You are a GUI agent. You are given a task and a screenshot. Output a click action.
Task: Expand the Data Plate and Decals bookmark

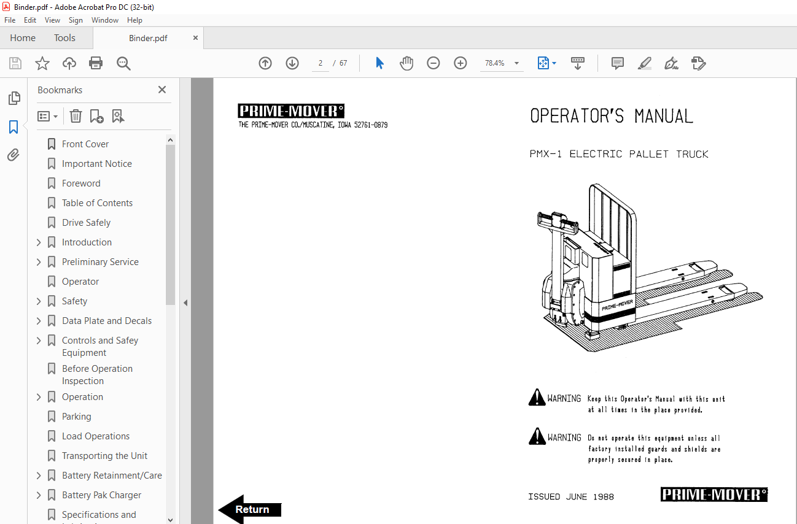click(x=39, y=321)
